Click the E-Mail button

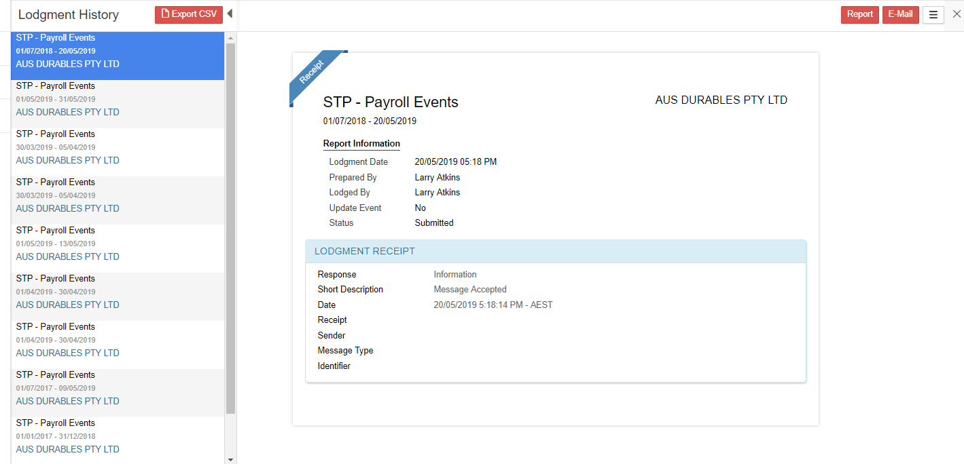point(900,14)
